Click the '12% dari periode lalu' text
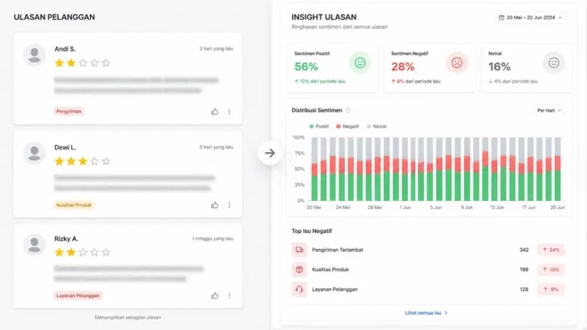 (323, 81)
